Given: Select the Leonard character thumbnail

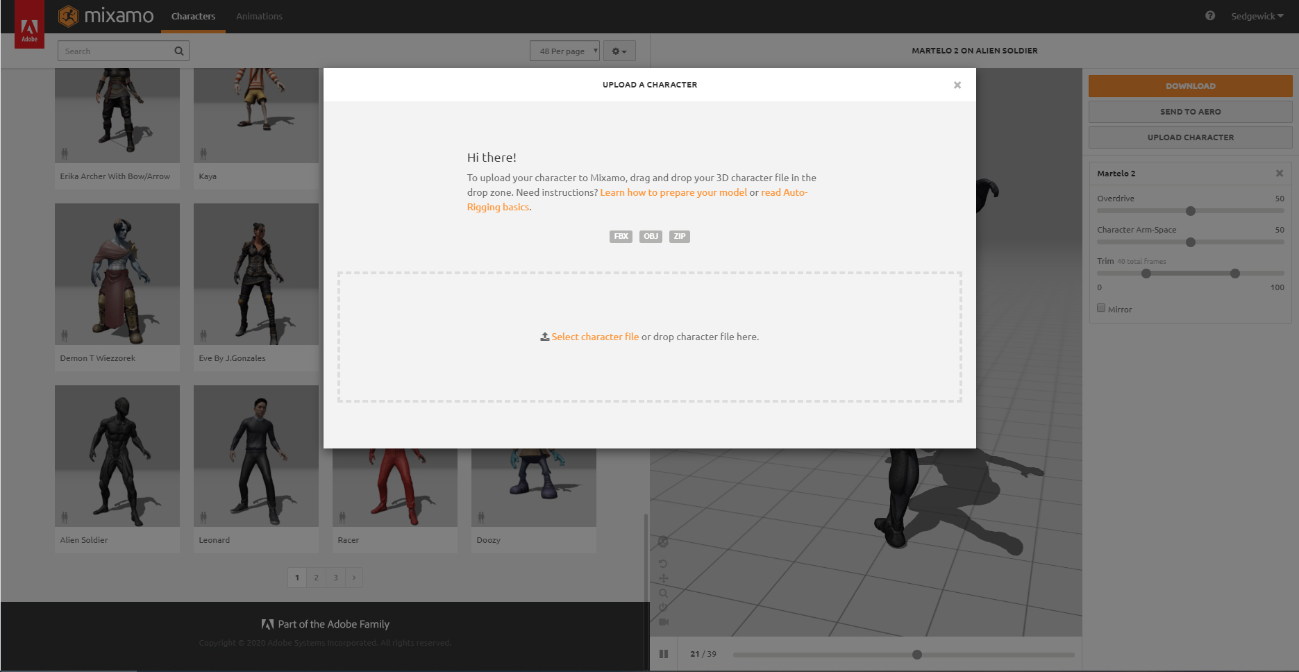Looking at the screenshot, I should point(256,456).
